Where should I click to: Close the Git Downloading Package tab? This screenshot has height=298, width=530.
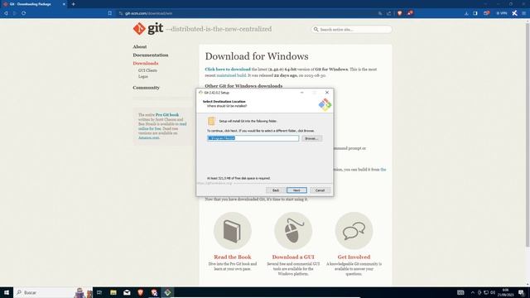(x=64, y=4)
